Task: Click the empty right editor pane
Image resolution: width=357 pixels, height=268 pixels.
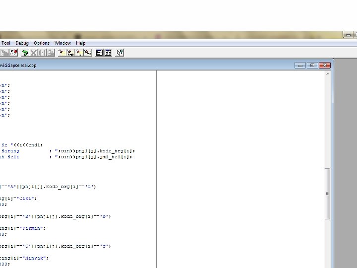Action: (240, 169)
